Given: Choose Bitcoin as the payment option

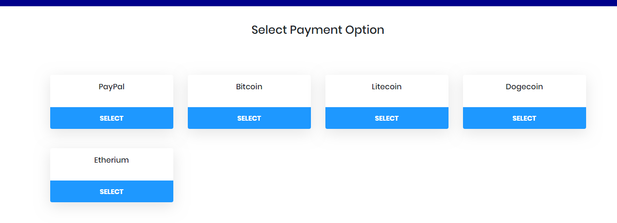Looking at the screenshot, I should pos(249,118).
